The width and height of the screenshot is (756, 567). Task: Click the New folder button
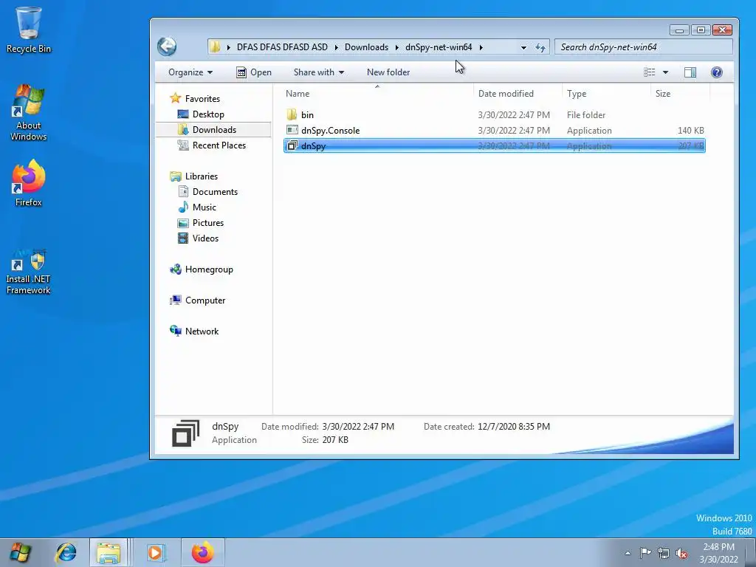pos(388,72)
